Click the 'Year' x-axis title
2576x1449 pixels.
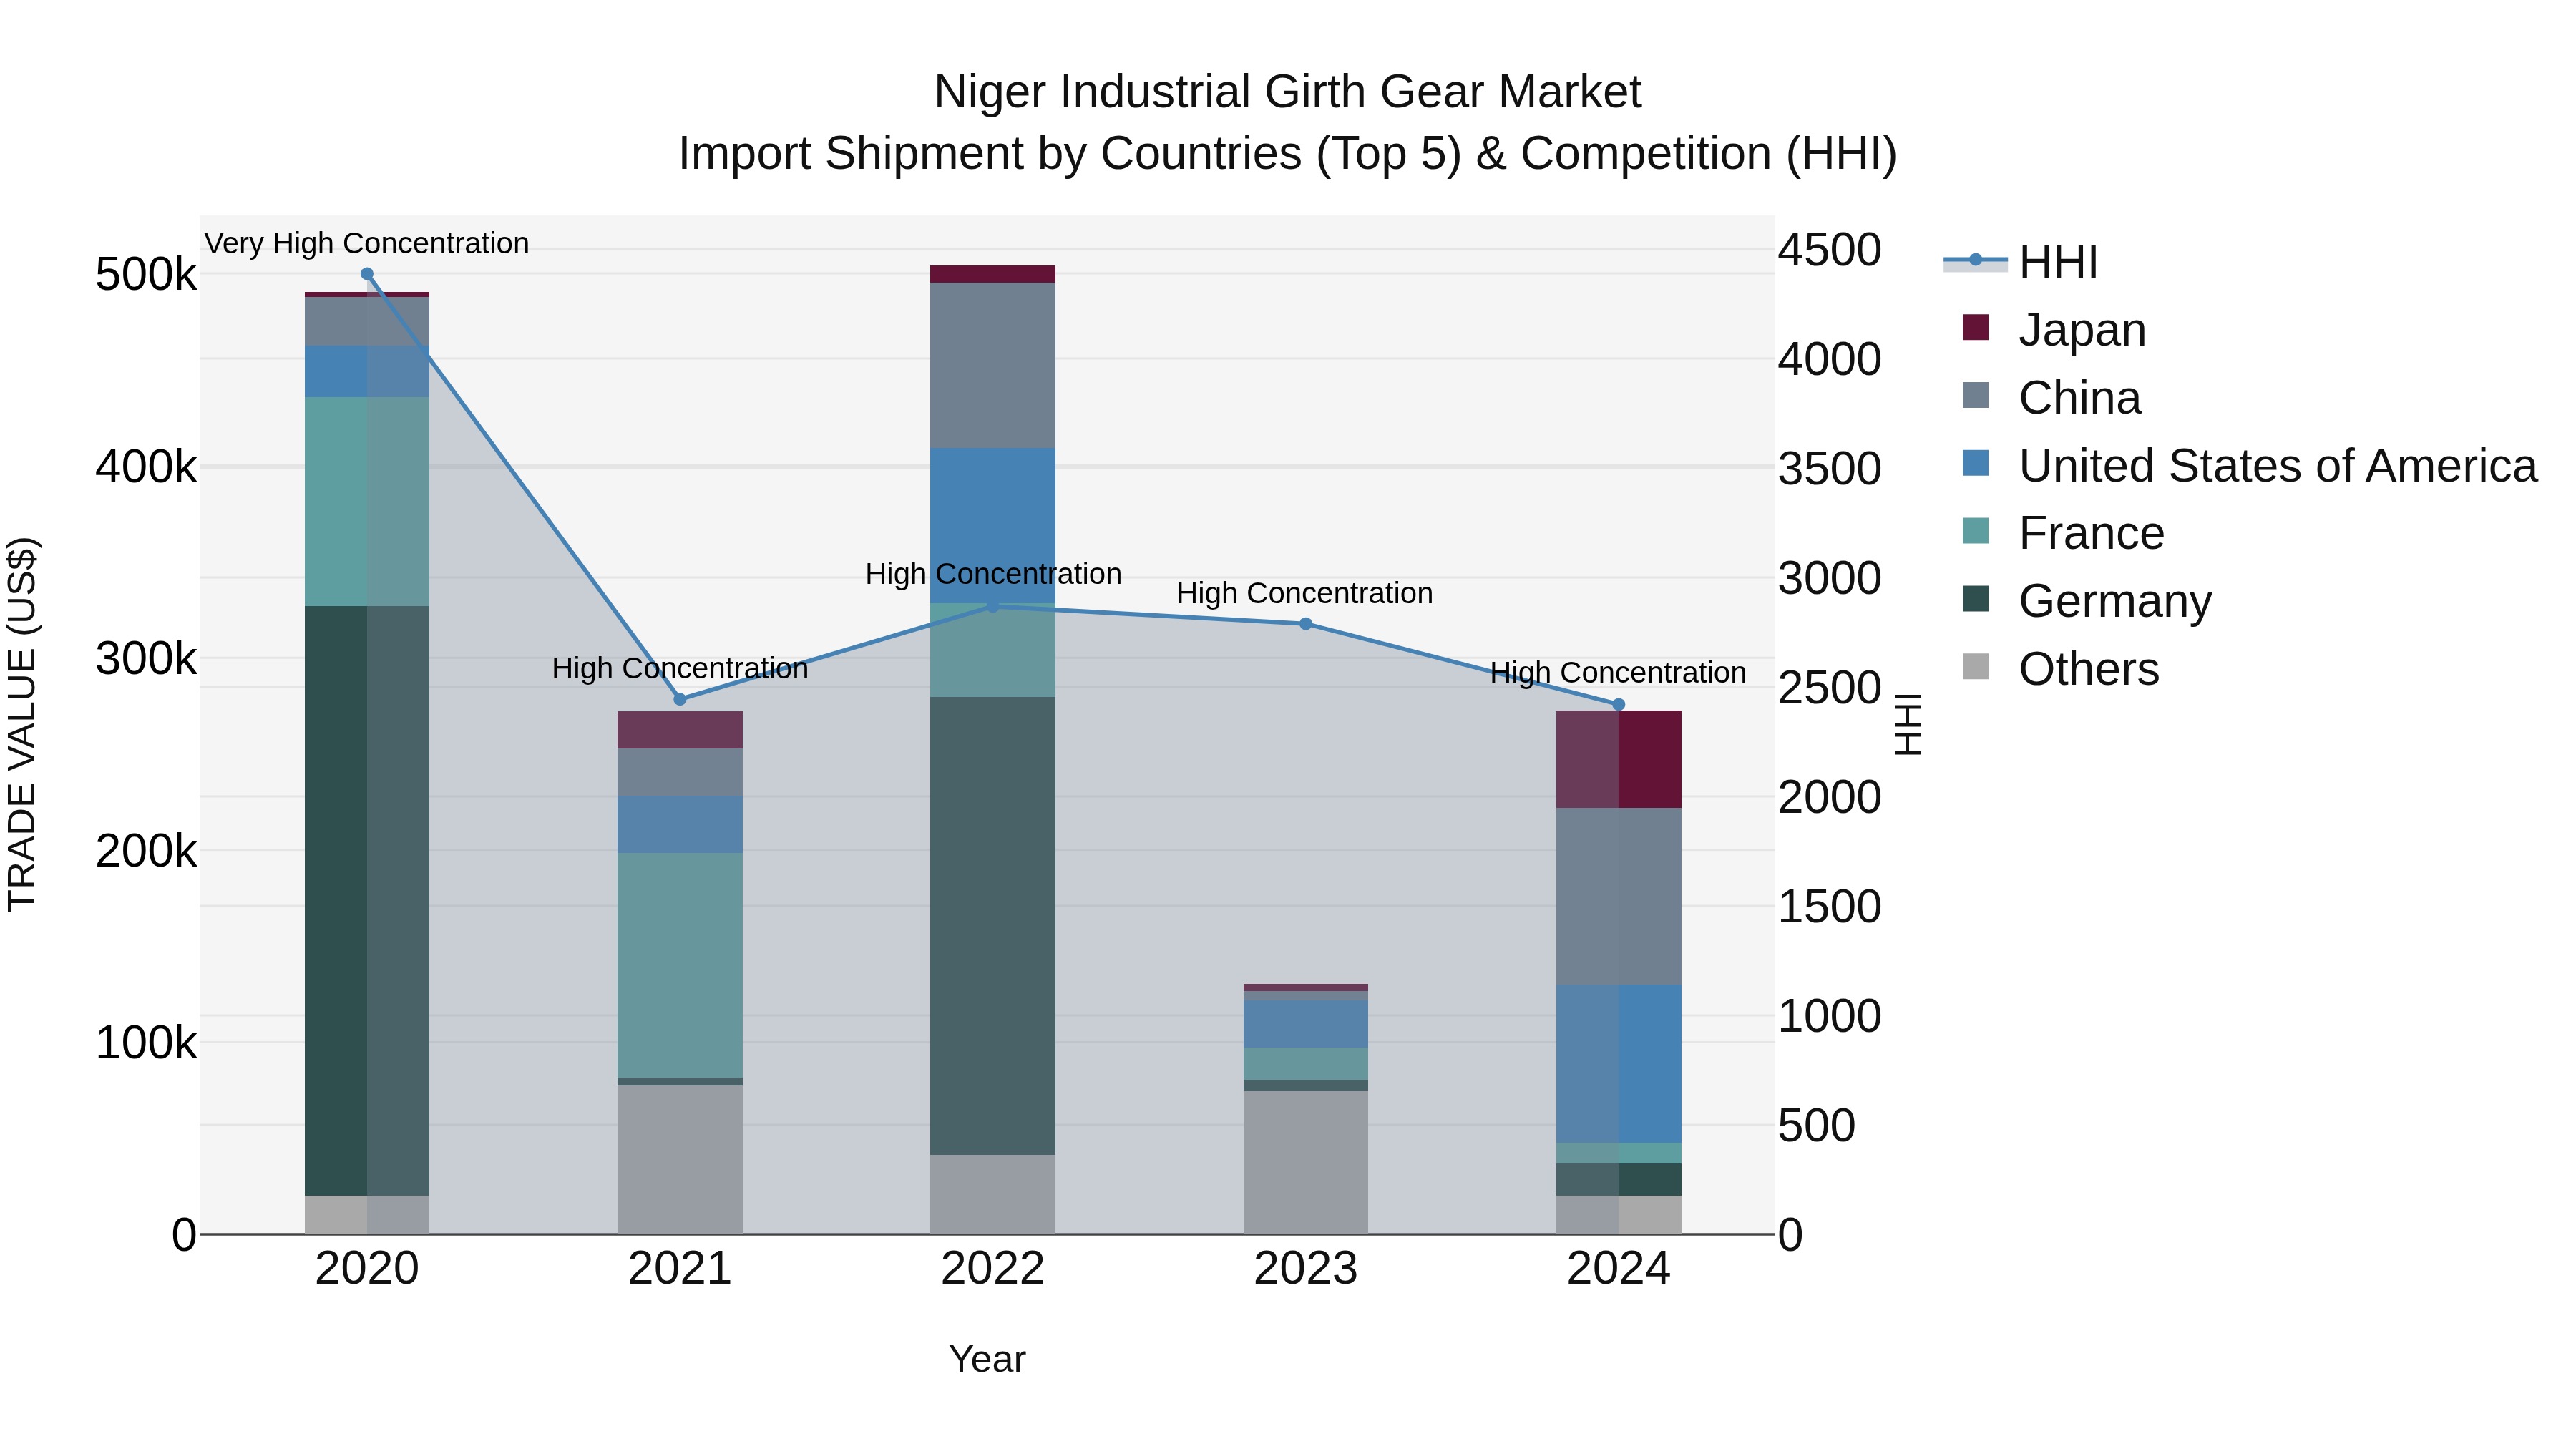[987, 1360]
